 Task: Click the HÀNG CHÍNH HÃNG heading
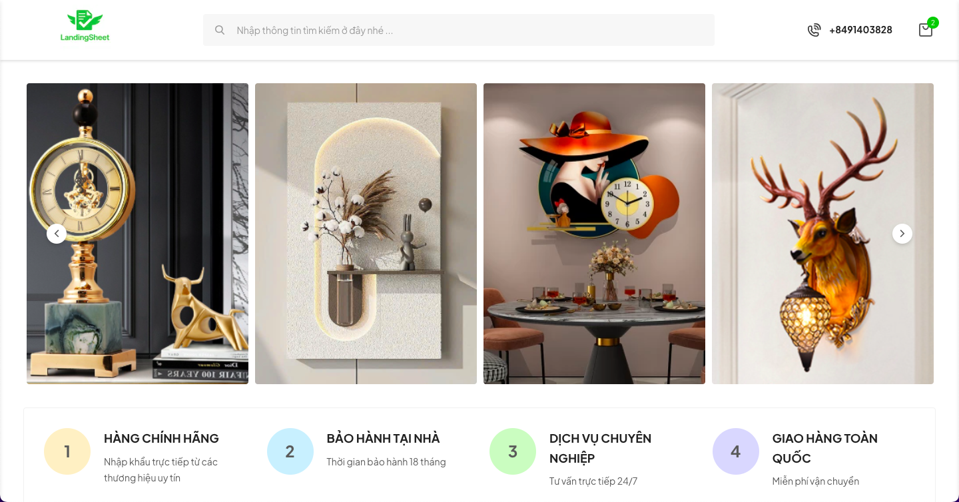click(x=161, y=438)
